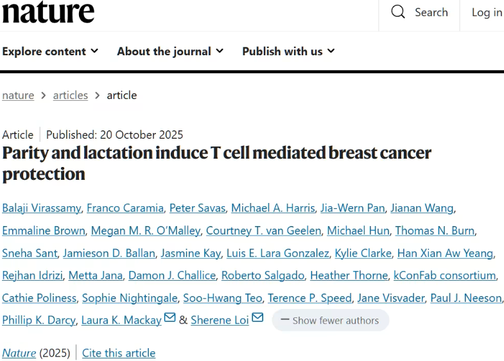Go to nature breadcrumb link
The height and width of the screenshot is (361, 504).
point(18,95)
